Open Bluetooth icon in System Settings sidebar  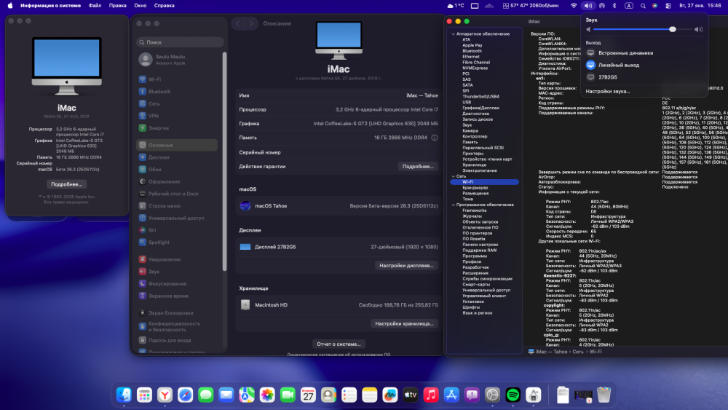[143, 92]
